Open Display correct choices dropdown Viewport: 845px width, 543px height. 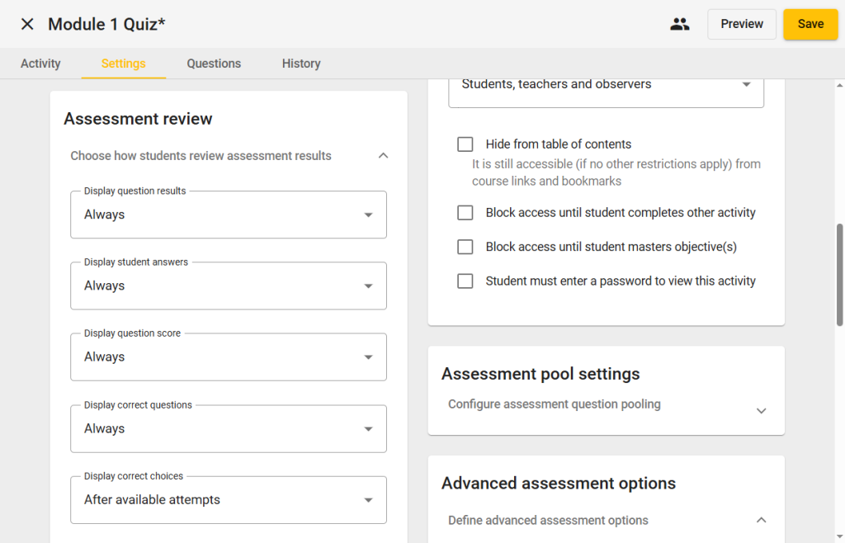[x=228, y=499]
